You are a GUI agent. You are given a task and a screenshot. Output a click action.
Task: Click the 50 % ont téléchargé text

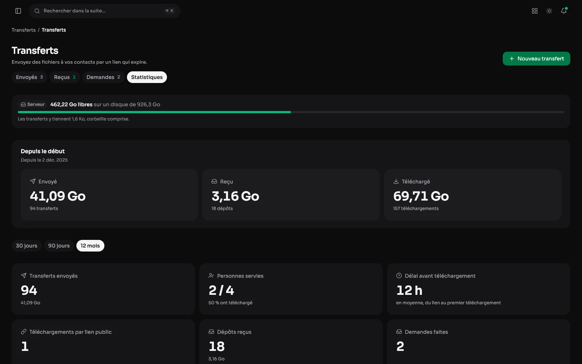tap(230, 303)
